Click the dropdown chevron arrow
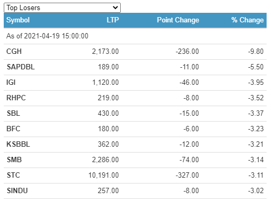The height and width of the screenshot is (199, 273). (115, 7)
